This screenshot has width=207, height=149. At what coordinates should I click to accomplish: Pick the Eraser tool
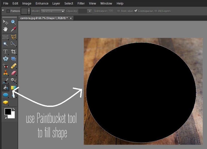point(13,73)
